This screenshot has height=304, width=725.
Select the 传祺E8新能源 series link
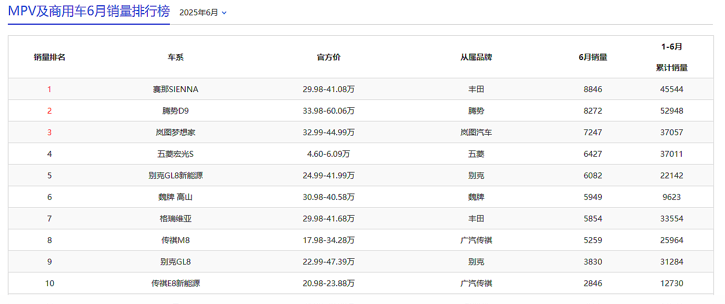[175, 283]
